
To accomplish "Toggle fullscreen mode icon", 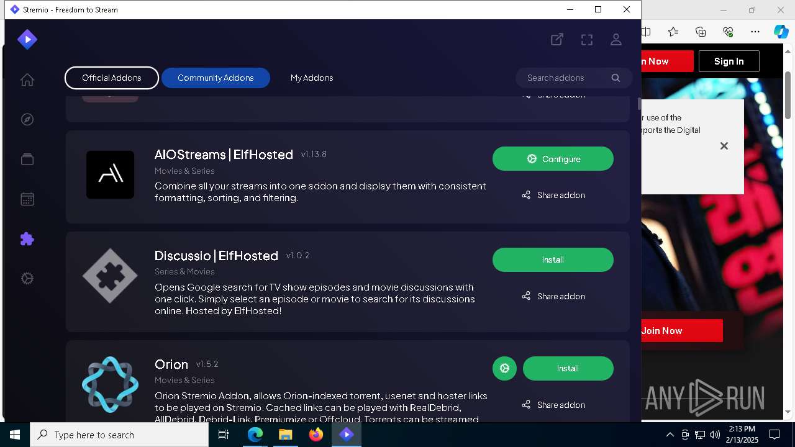I will coord(587,40).
